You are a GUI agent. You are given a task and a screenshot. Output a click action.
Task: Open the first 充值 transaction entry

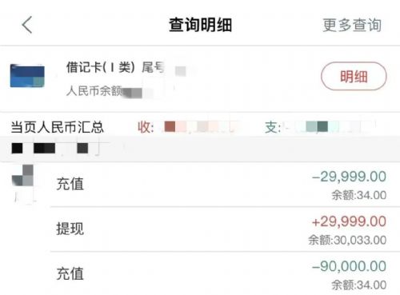225,185
